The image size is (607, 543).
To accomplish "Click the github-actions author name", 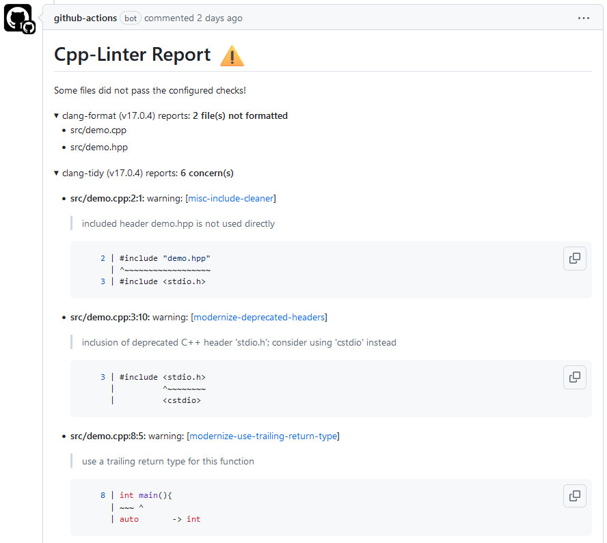I will [85, 18].
